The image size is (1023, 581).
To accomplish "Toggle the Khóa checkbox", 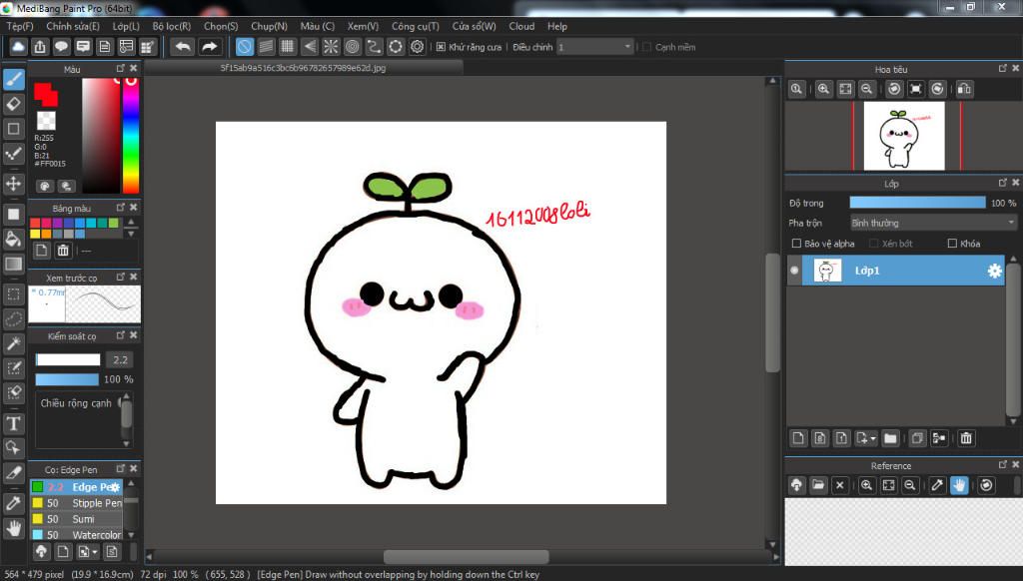I will (x=952, y=244).
